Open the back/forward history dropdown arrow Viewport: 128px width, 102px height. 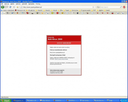[7, 7]
